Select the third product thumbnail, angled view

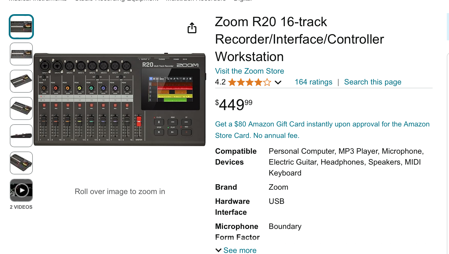point(21,81)
